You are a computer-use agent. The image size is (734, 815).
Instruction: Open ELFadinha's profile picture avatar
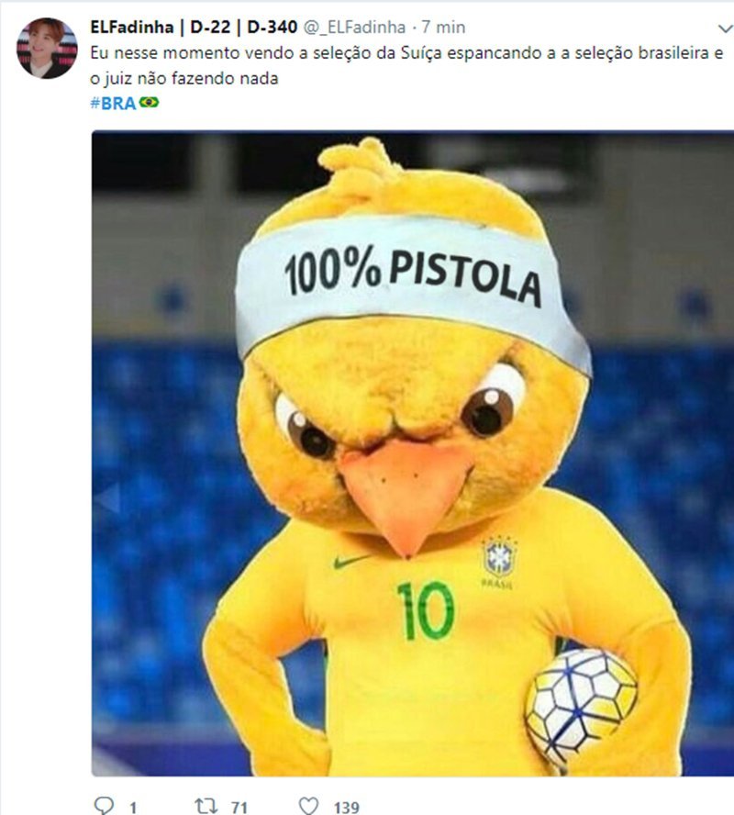click(x=47, y=49)
